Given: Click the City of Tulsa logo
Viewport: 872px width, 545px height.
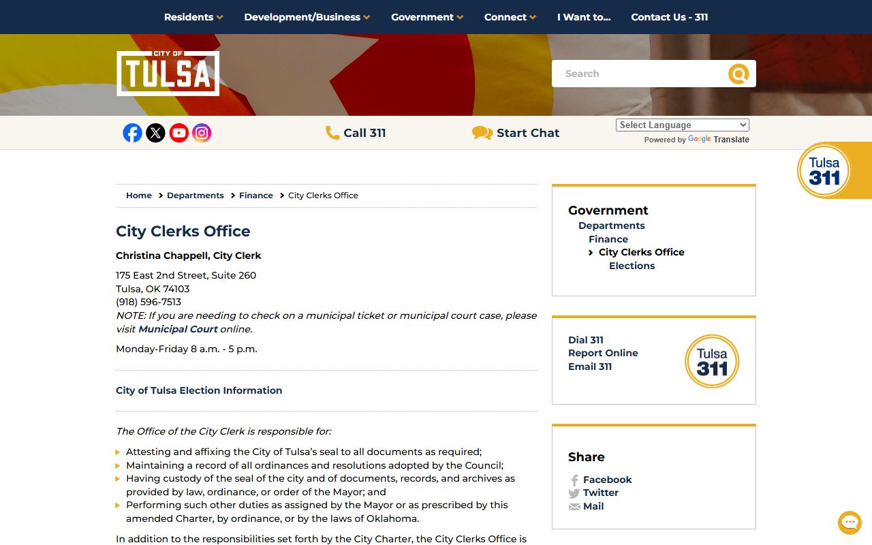Looking at the screenshot, I should (168, 74).
